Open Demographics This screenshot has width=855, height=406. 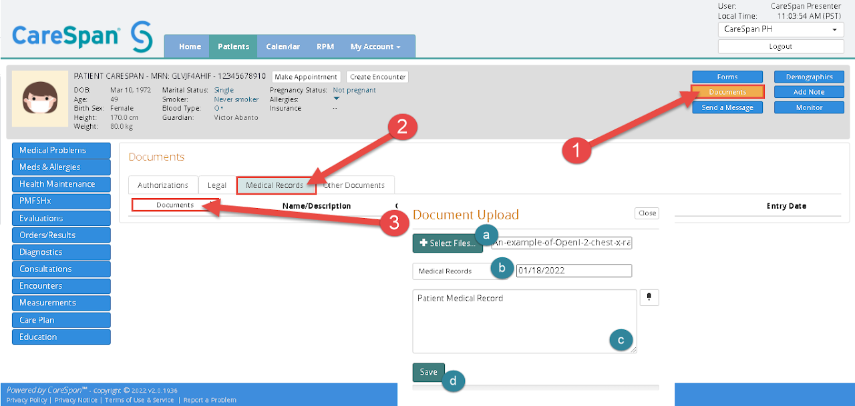809,77
